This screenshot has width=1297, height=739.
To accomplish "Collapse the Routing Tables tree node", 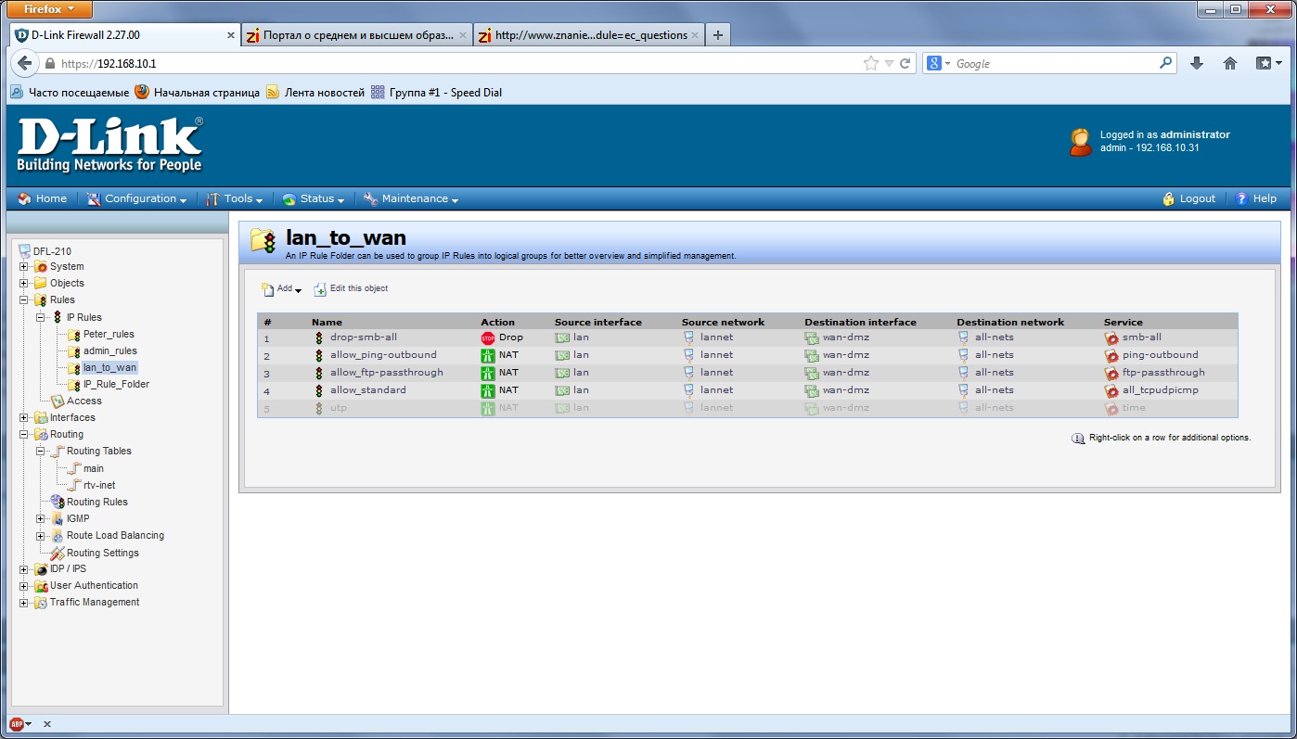I will pos(41,452).
